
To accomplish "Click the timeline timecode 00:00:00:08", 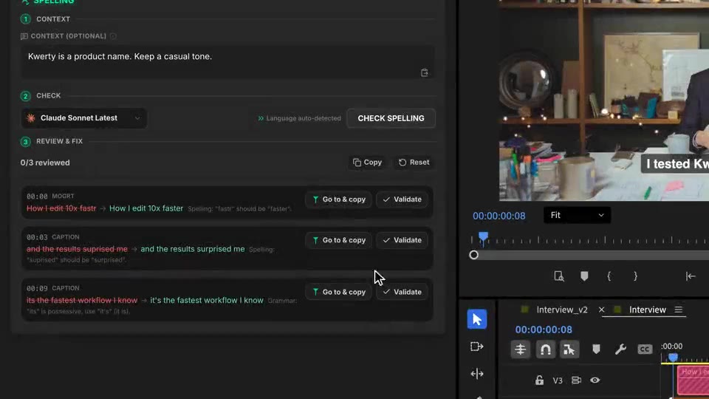I will [x=544, y=330].
